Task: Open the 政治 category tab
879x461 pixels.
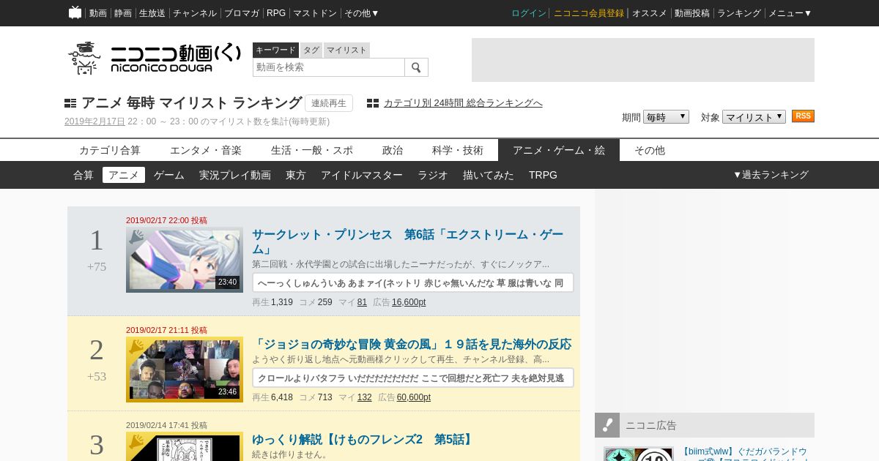Action: 393,150
